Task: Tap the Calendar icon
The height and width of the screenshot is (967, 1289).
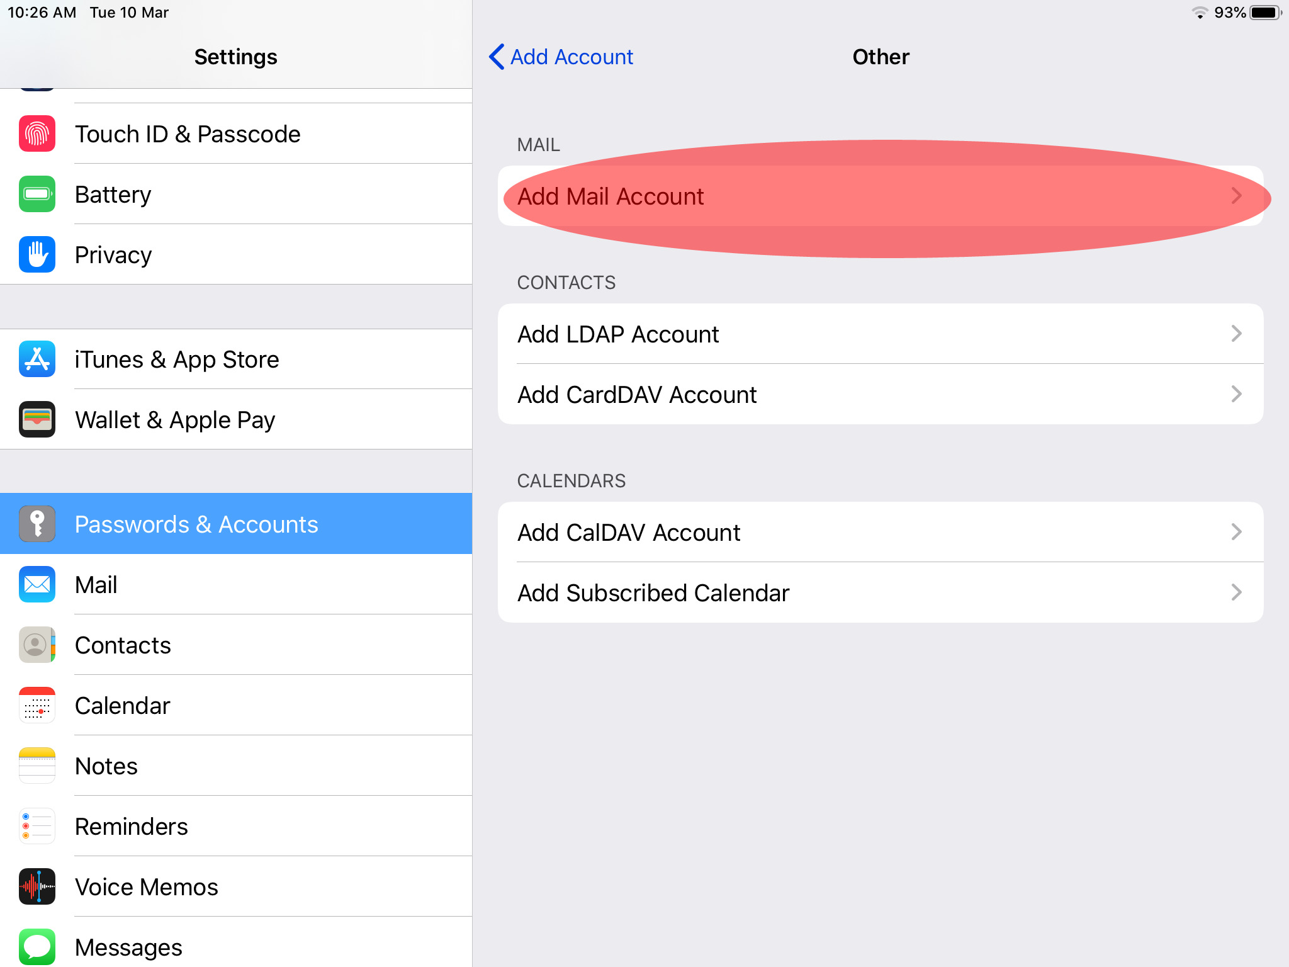Action: tap(37, 705)
